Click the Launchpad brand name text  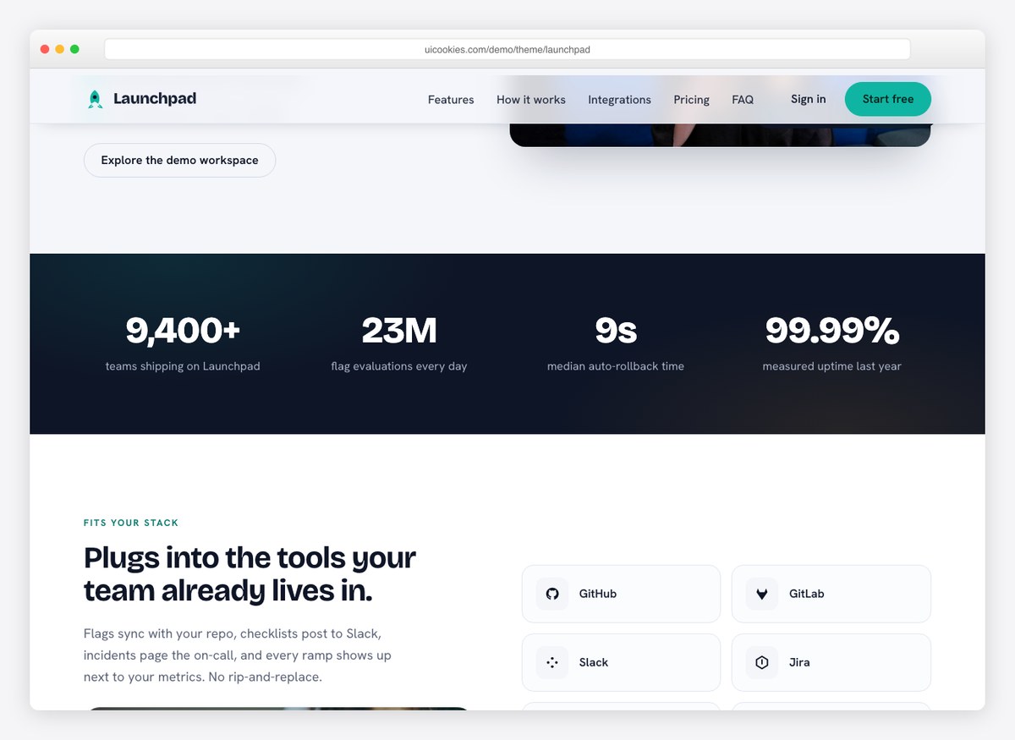(155, 98)
